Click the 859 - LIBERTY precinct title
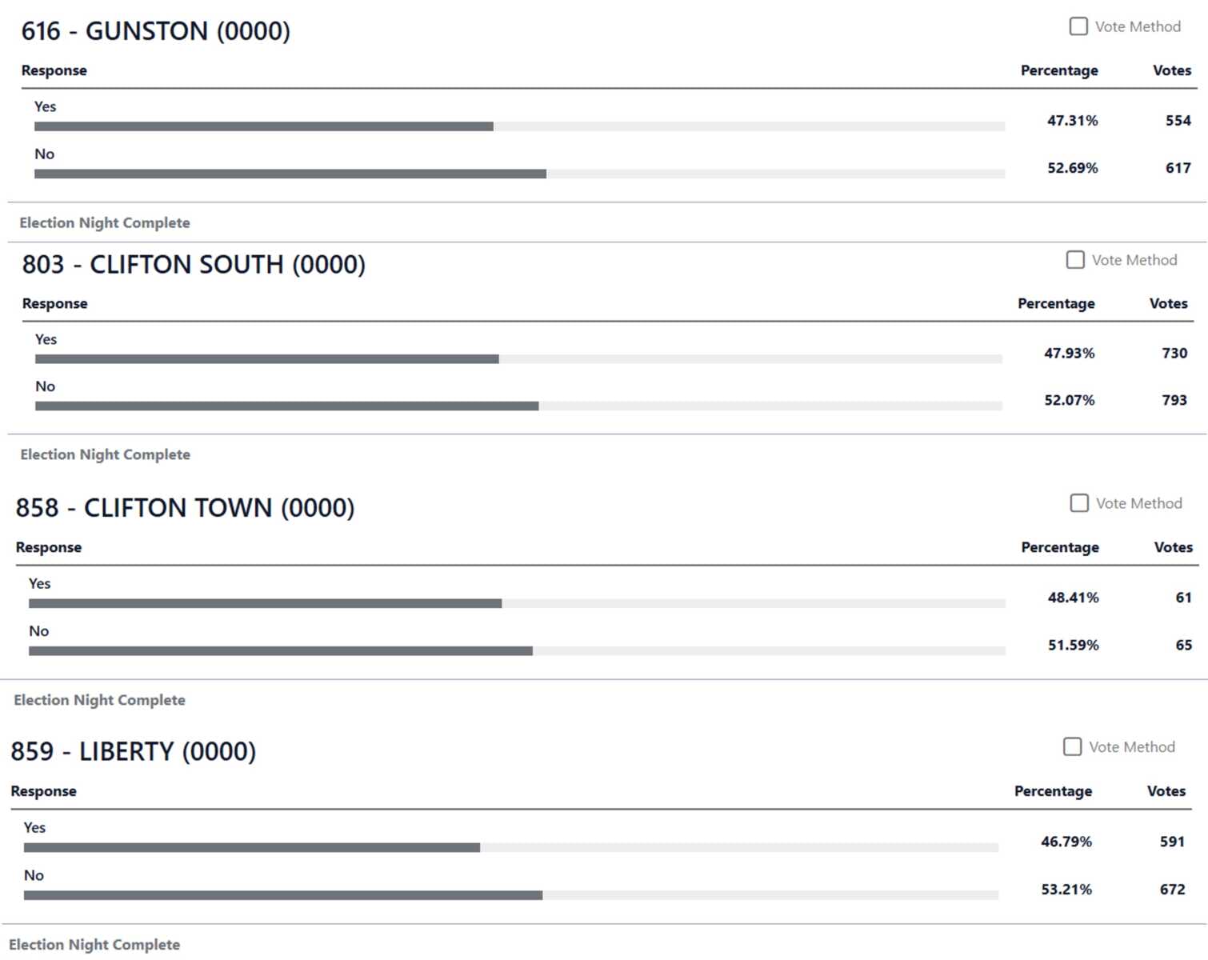The height and width of the screenshot is (960, 1208). pos(133,752)
